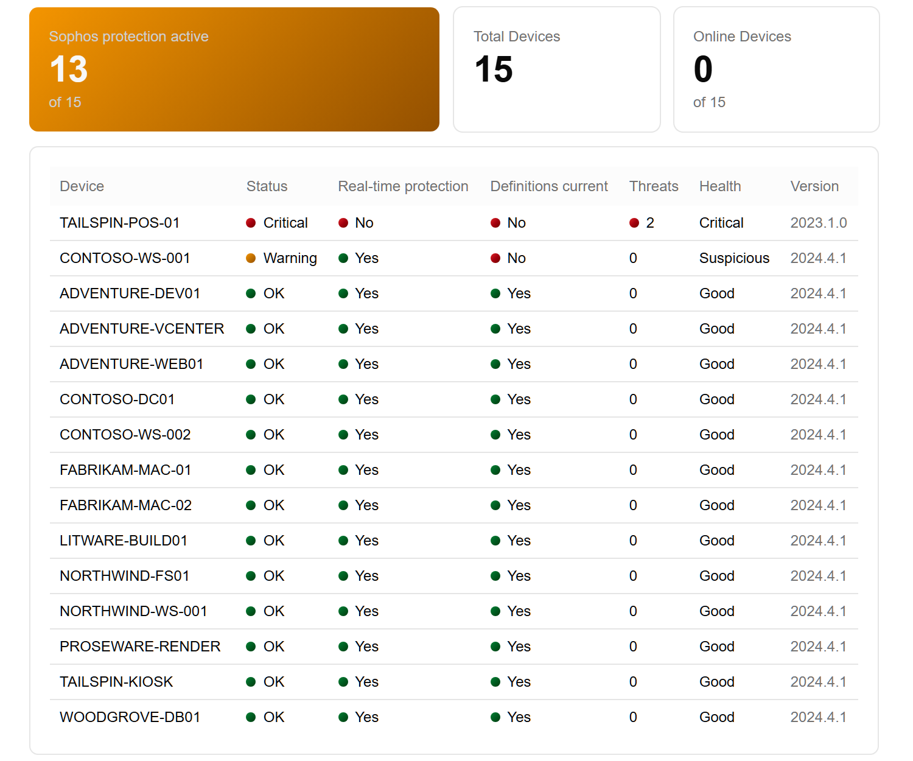Select device TAILSPIN-POS-01
The height and width of the screenshot is (761, 913).
point(120,223)
